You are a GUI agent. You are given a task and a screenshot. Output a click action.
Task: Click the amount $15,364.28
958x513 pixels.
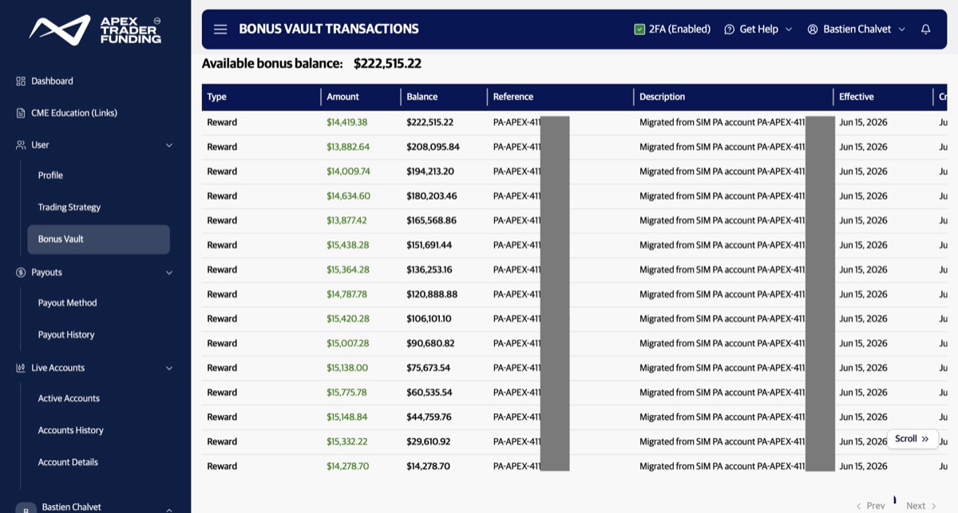[348, 270]
